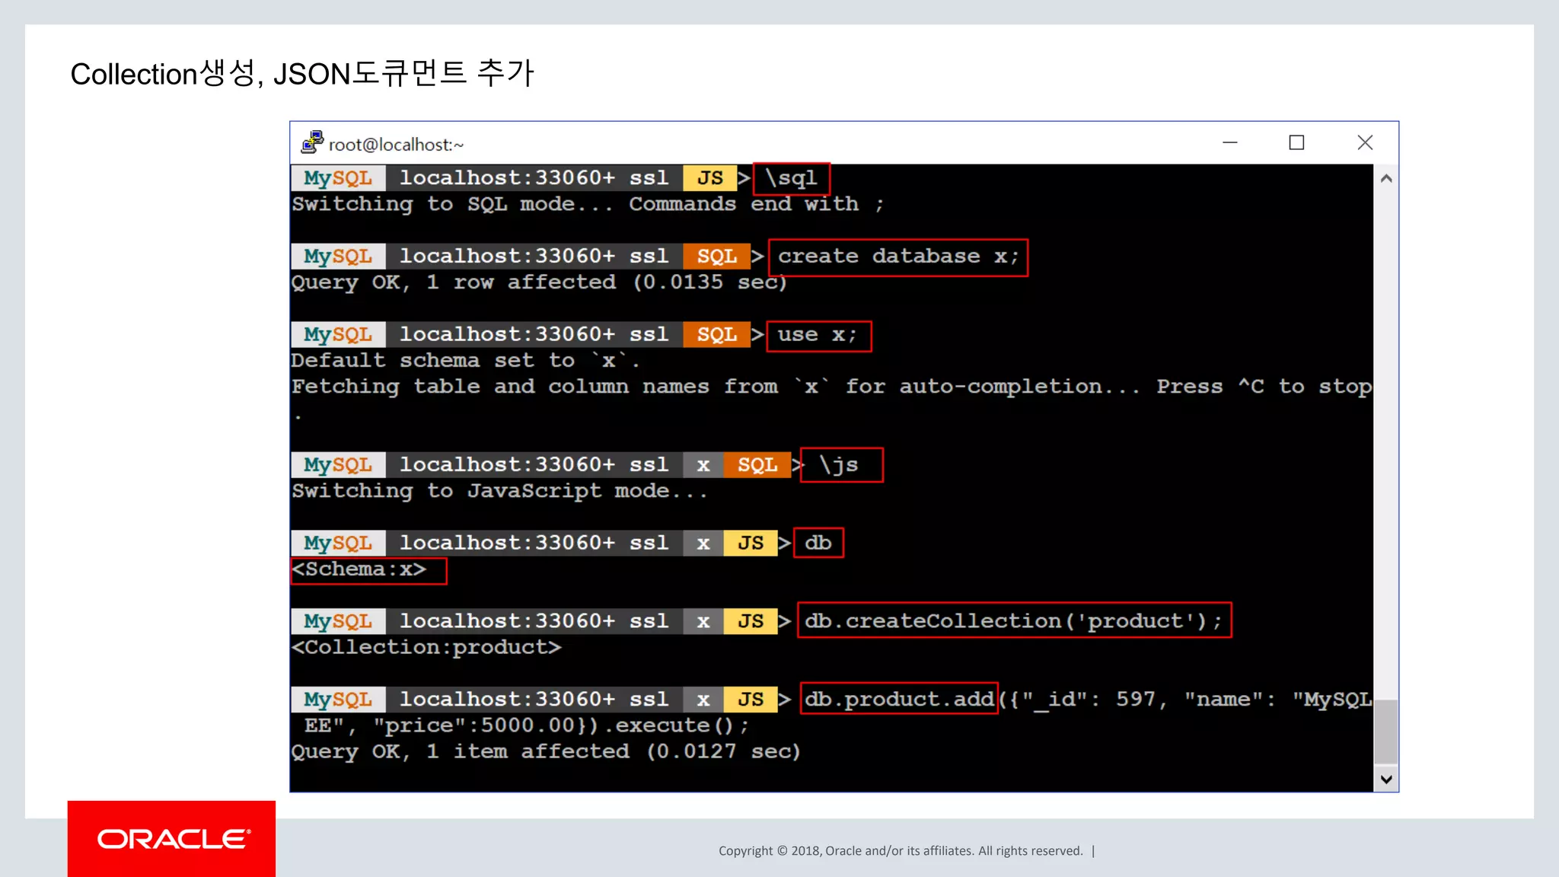Click 'Switching to SQL mode...' line
Screen dimensions: 1559x877
coord(588,205)
